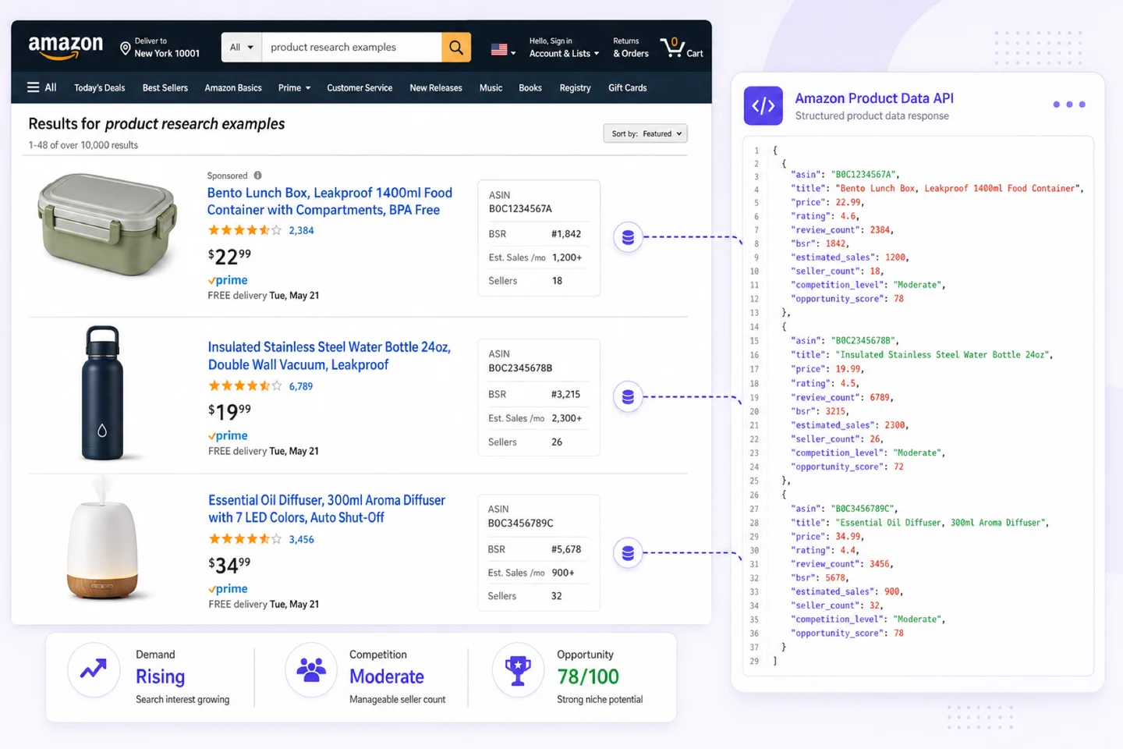
Task: Open Today's Deals in navigation
Action: click(99, 87)
